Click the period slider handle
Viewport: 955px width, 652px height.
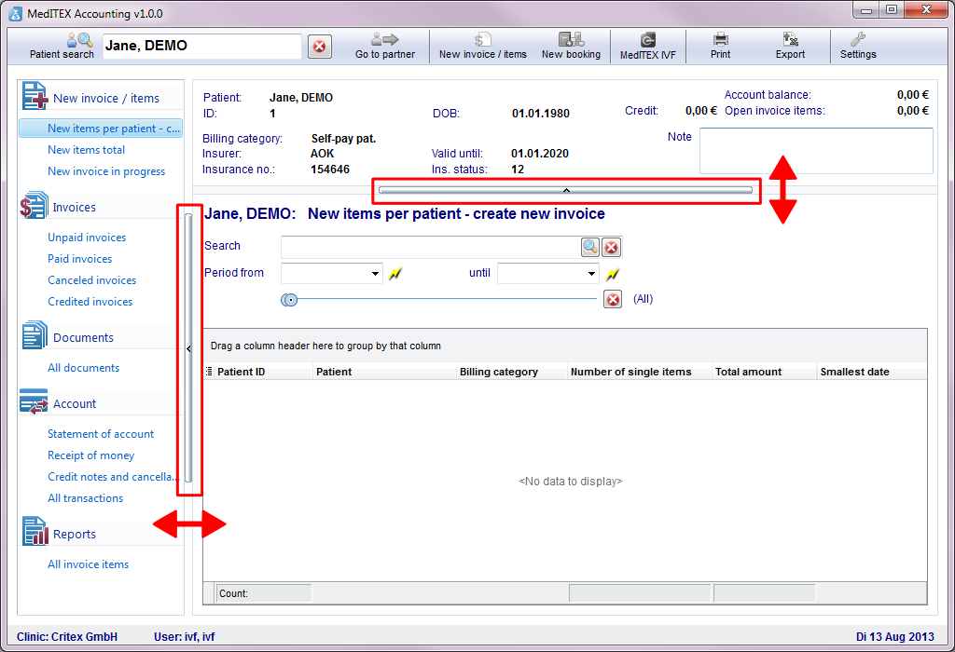tap(289, 299)
